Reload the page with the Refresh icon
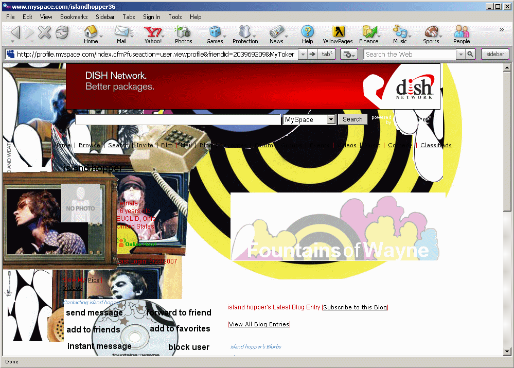 click(x=62, y=32)
